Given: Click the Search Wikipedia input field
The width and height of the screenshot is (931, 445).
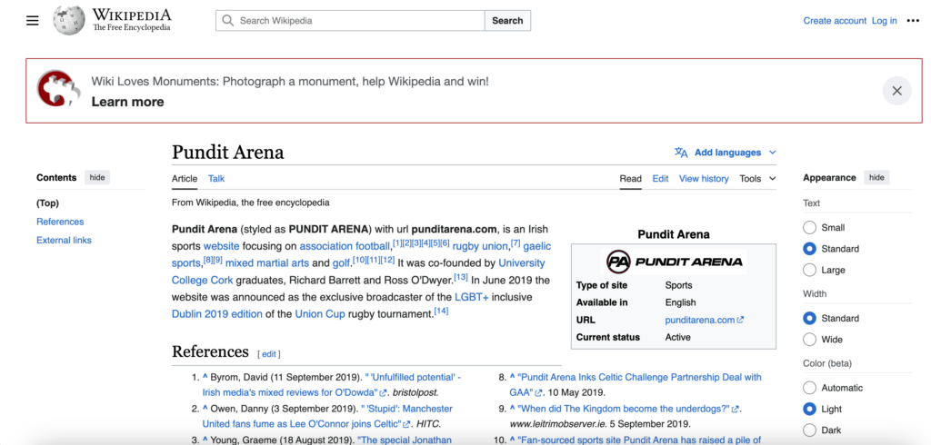Looking at the screenshot, I should pyautogui.click(x=350, y=21).
